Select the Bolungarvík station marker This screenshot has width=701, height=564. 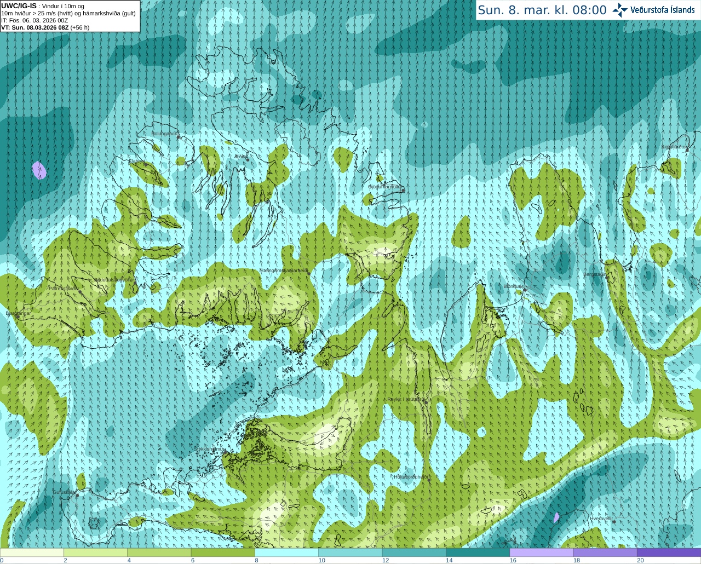179,137
